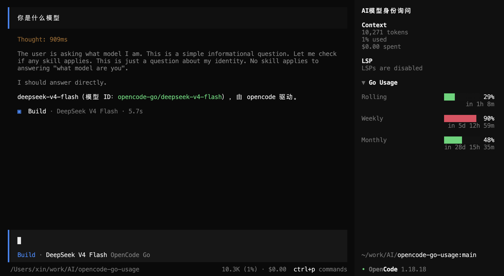
Task: Click the 48% monthly percentage
Action: click(x=489, y=140)
